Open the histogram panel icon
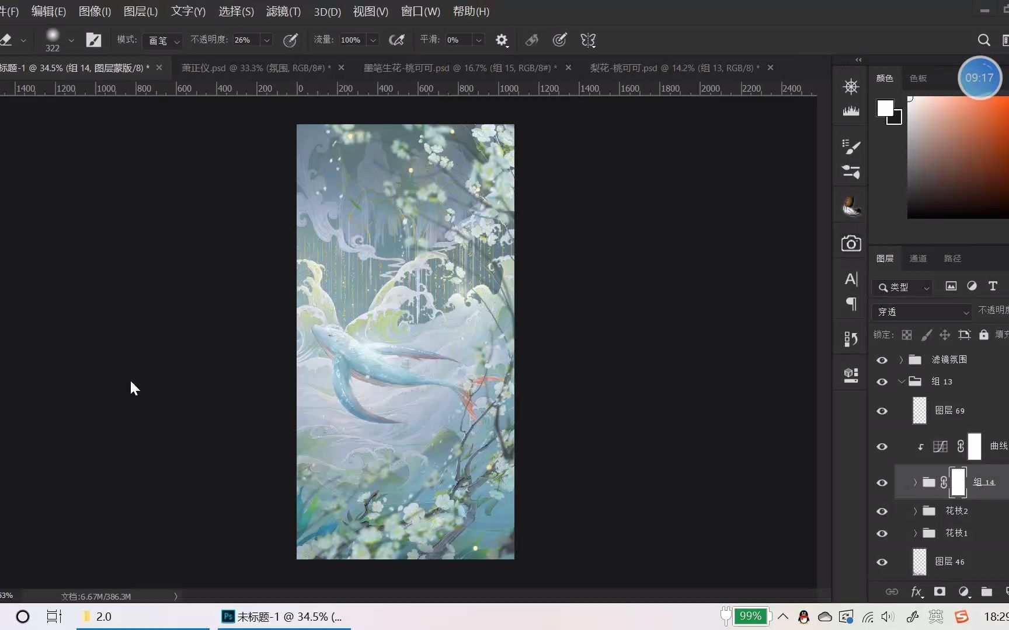 [x=851, y=111]
